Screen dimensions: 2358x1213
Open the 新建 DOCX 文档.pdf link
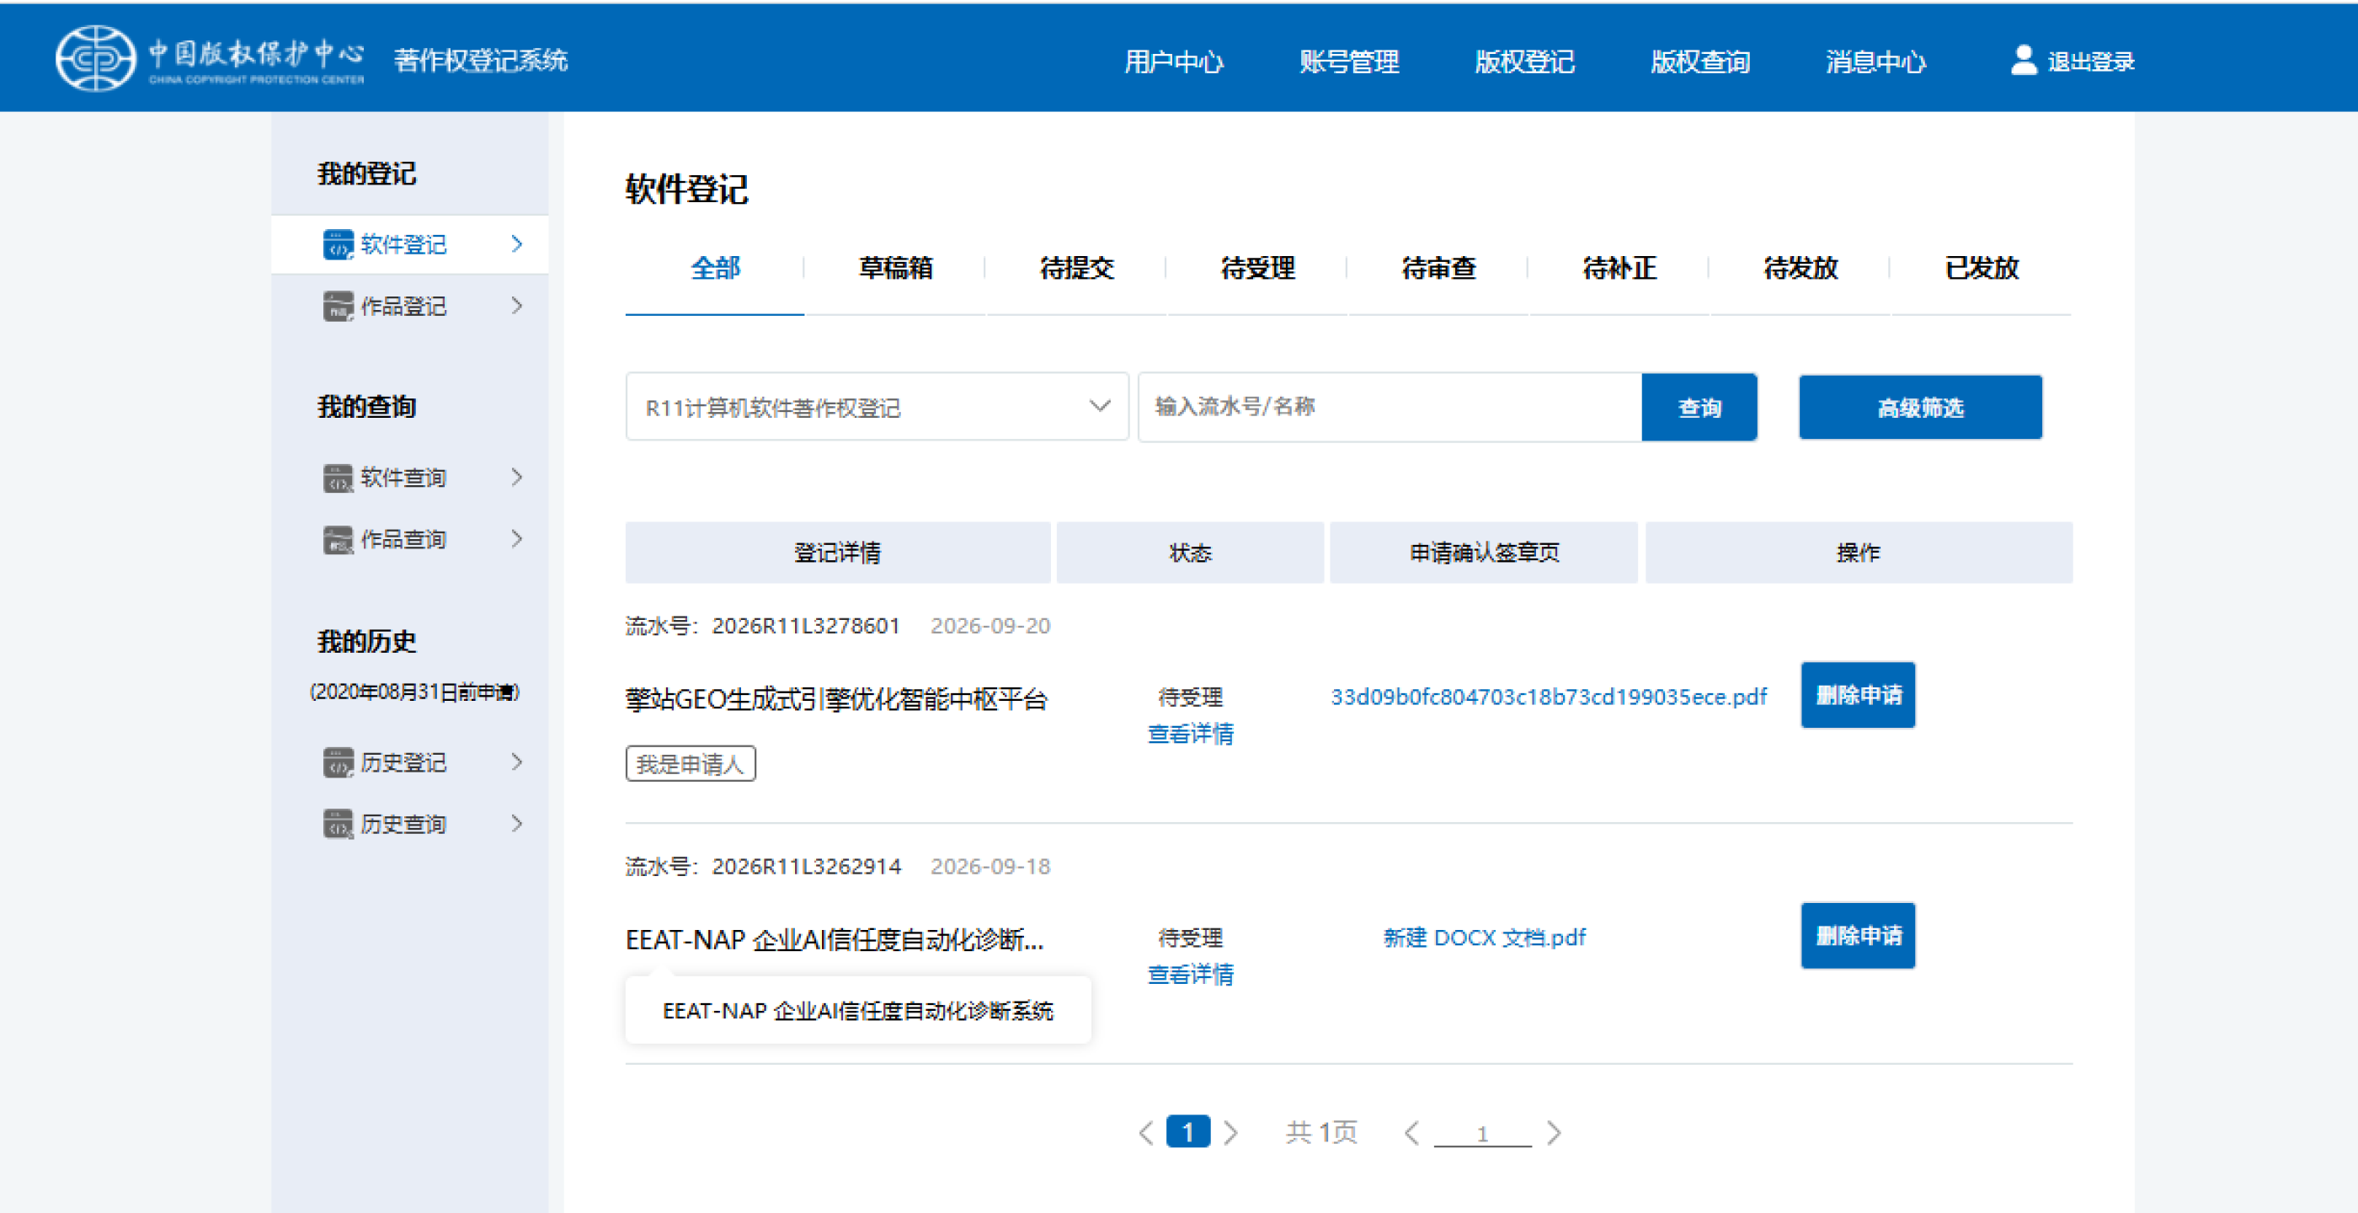tap(1484, 938)
